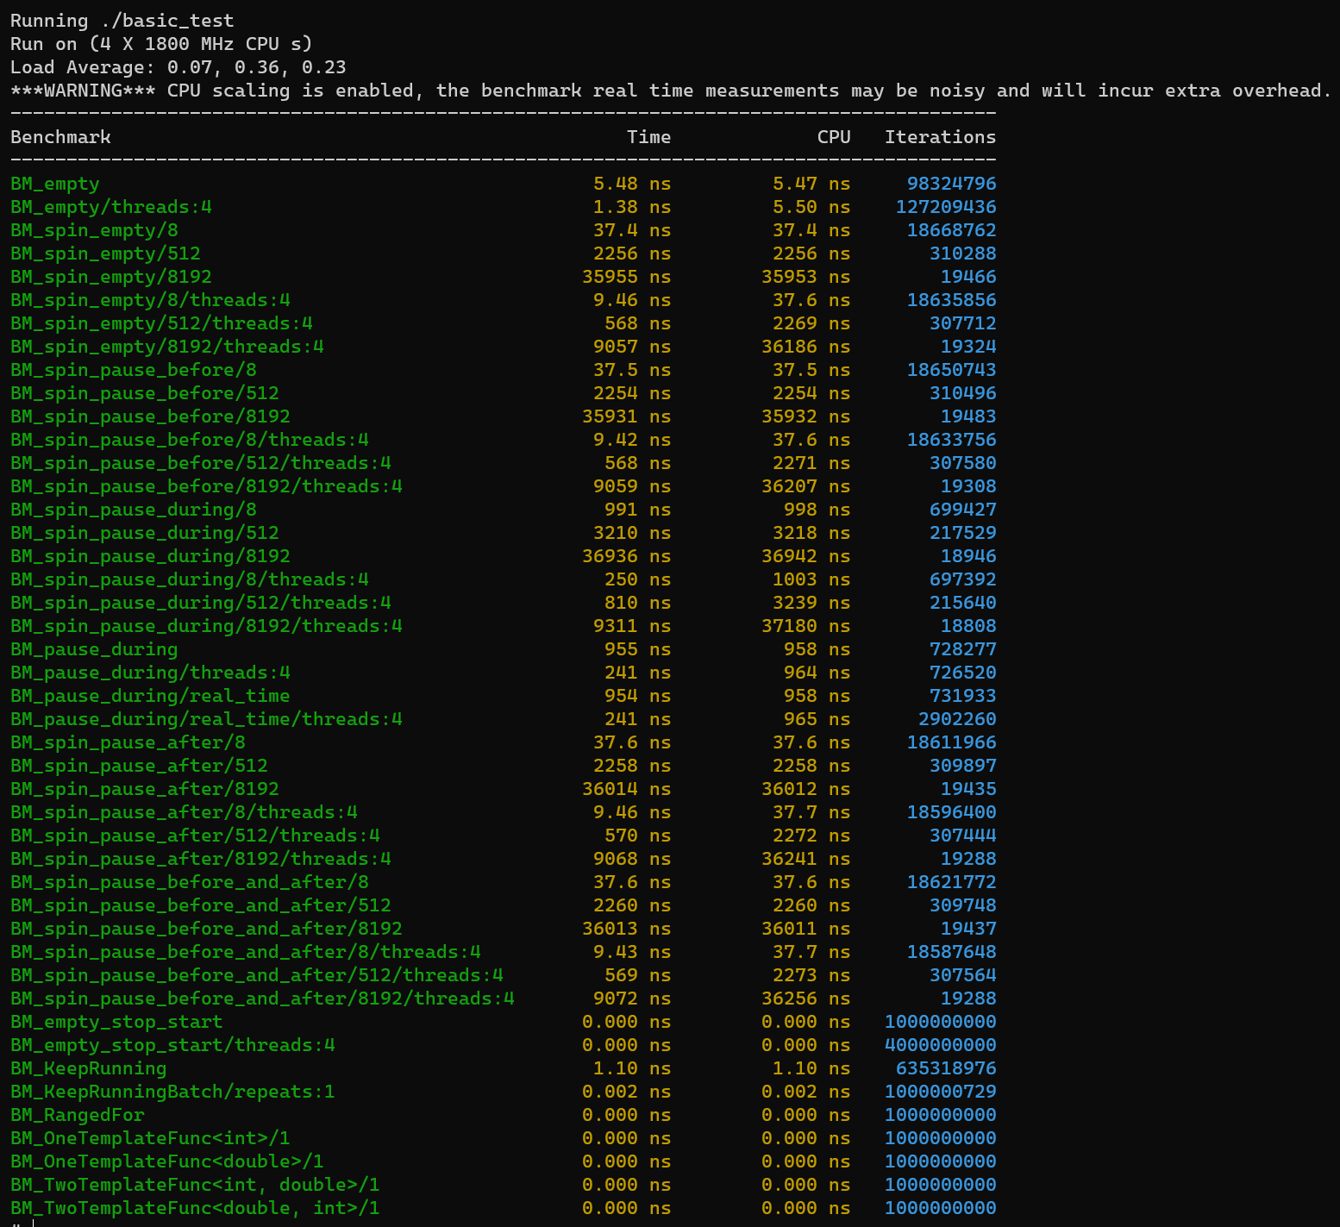Image resolution: width=1340 pixels, height=1227 pixels.
Task: Click BM_spin_pause_during/8 benchmark name
Action: (134, 510)
